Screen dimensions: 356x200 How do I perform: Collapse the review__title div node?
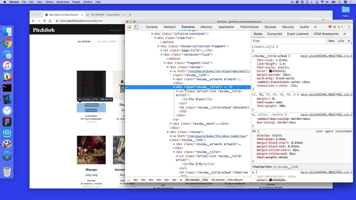(174, 87)
